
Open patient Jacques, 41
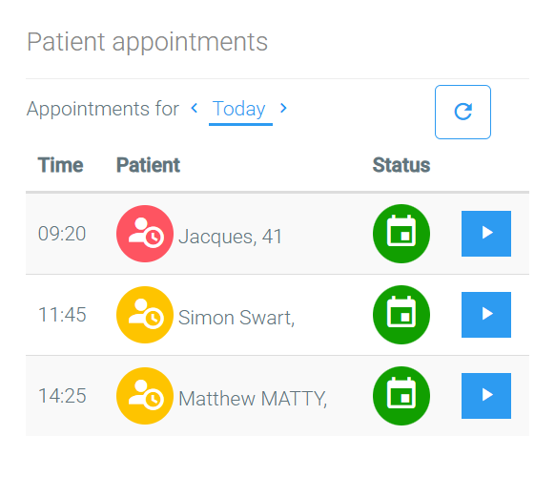tap(230, 237)
